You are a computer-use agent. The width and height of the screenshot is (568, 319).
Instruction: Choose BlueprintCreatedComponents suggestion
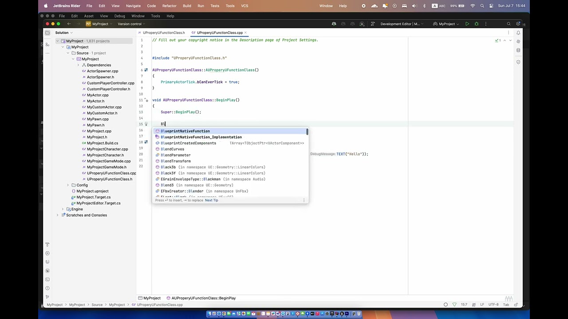pyautogui.click(x=230, y=143)
